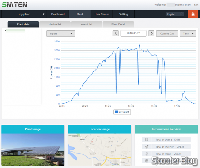Collapse the plant tree triangle

pos(6,31)
